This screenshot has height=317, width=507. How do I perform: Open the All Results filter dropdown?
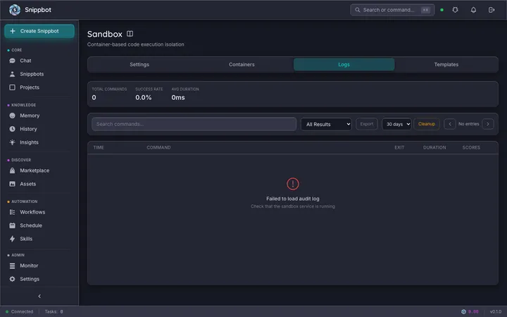coord(326,124)
